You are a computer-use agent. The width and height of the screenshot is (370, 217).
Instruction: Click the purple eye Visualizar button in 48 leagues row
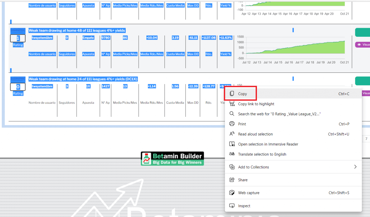pos(363,44)
